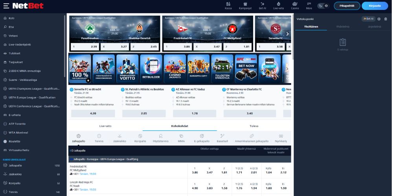Switch to Tuleva tab
Image resolution: width=393 pixels, height=196 pixels.
(254, 126)
